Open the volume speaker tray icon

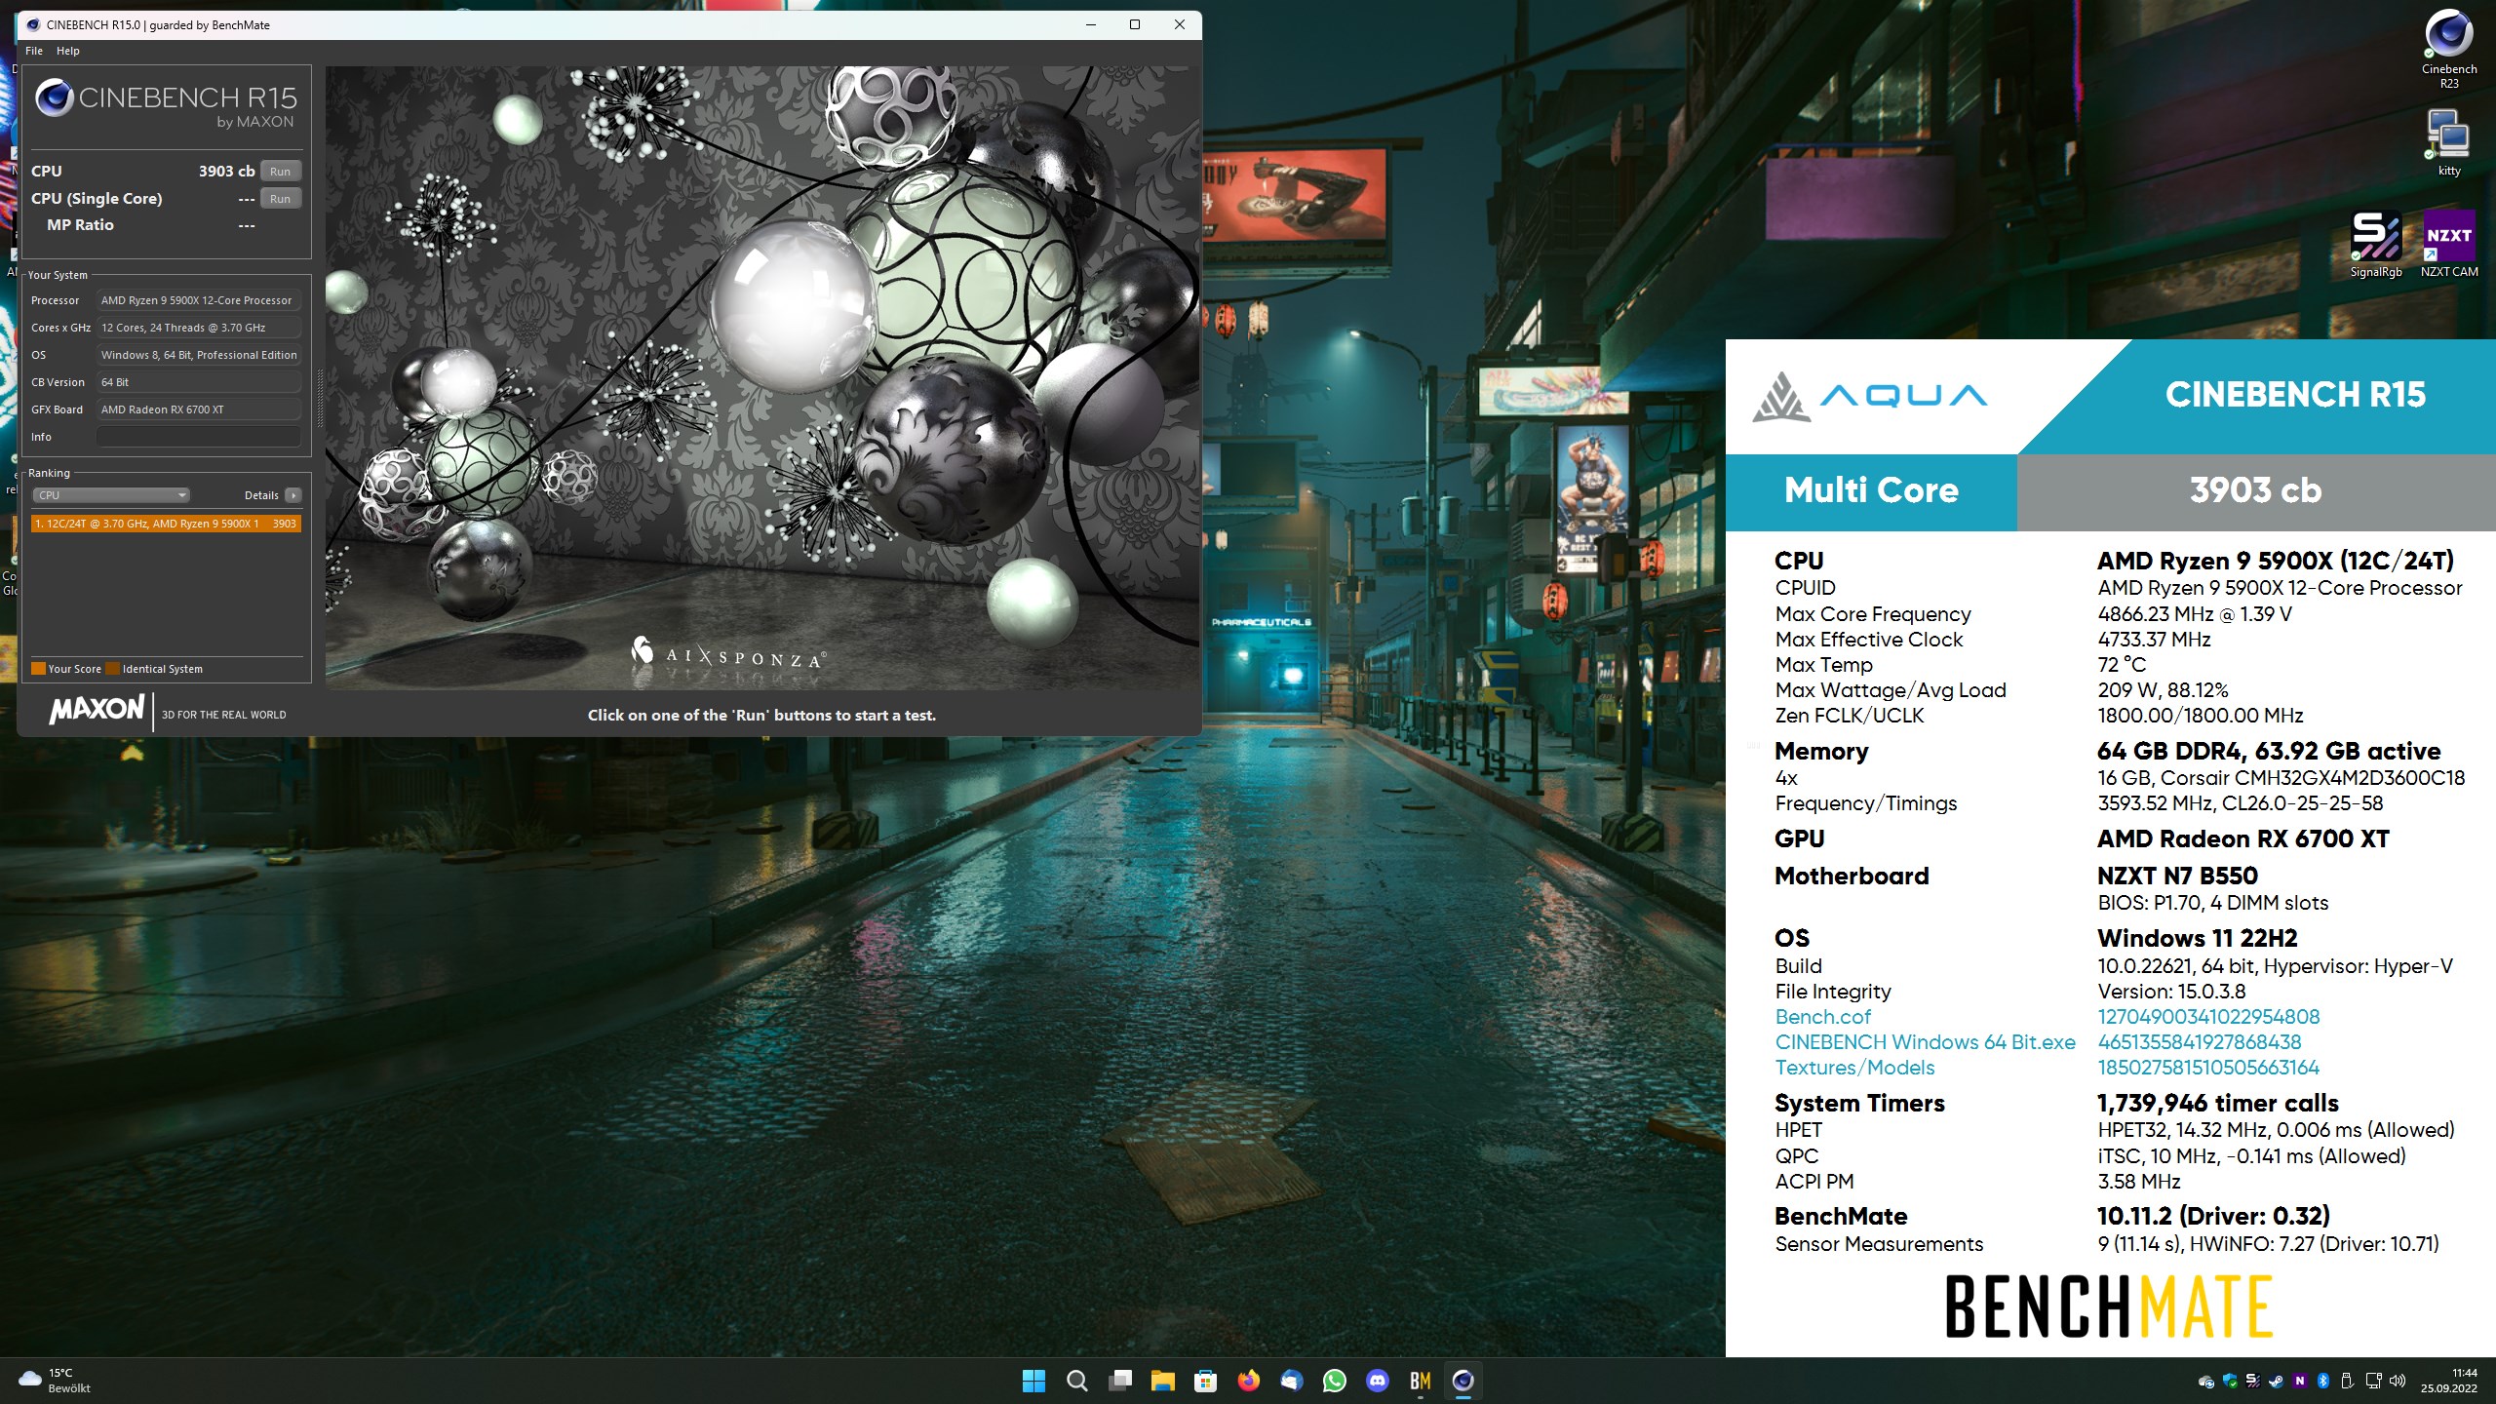2398,1381
